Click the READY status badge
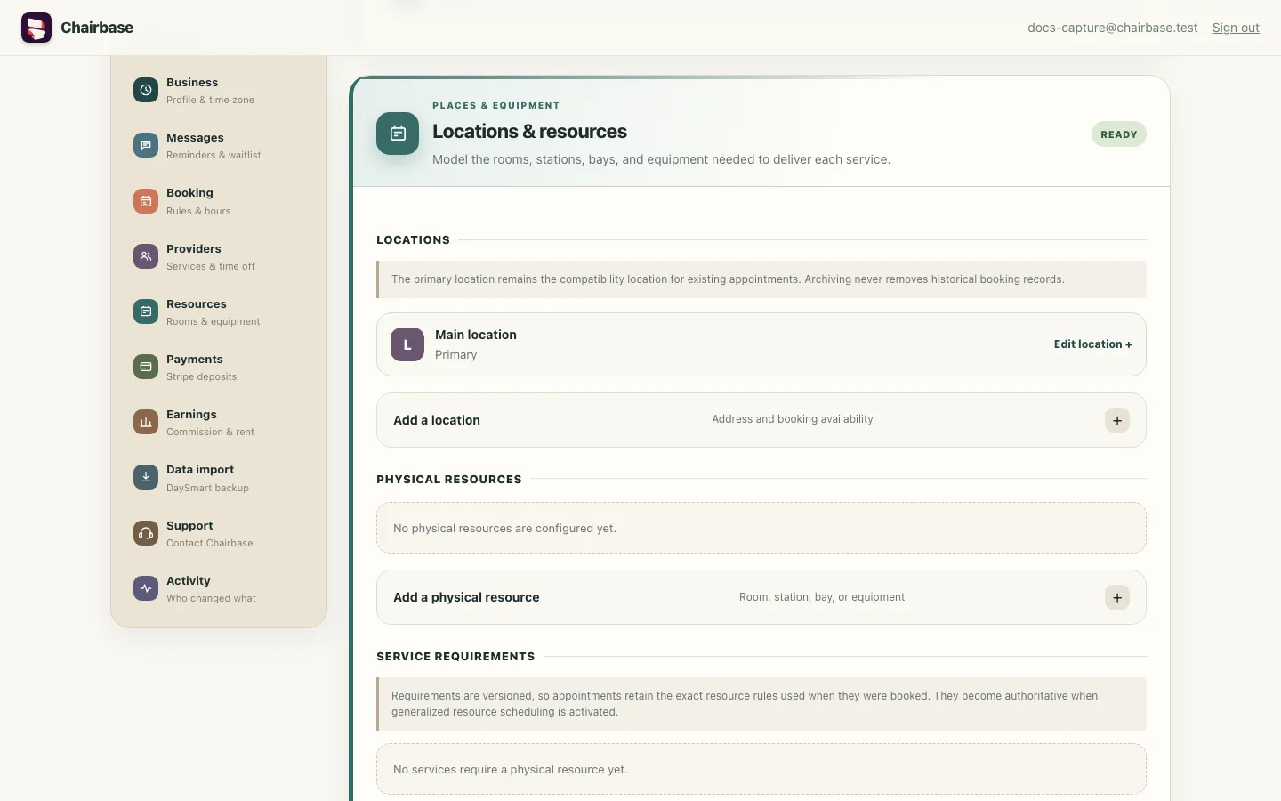This screenshot has width=1281, height=801. point(1119,134)
